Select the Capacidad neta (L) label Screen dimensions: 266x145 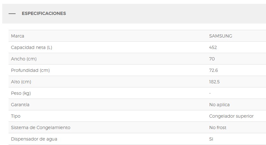pyautogui.click(x=31, y=47)
